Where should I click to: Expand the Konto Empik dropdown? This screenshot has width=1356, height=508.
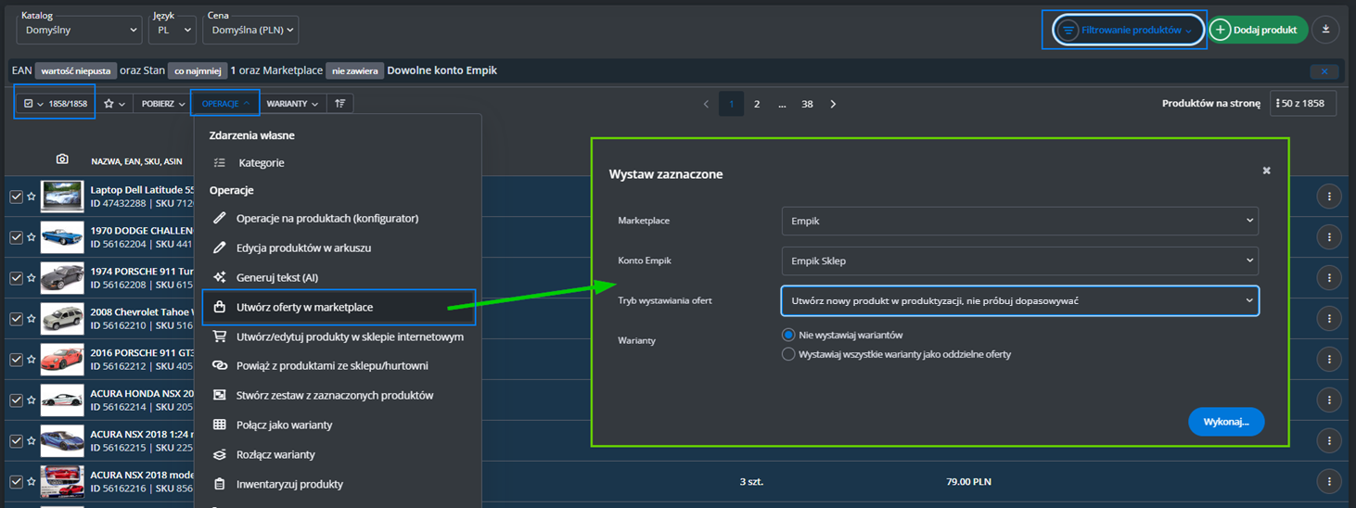point(1019,260)
